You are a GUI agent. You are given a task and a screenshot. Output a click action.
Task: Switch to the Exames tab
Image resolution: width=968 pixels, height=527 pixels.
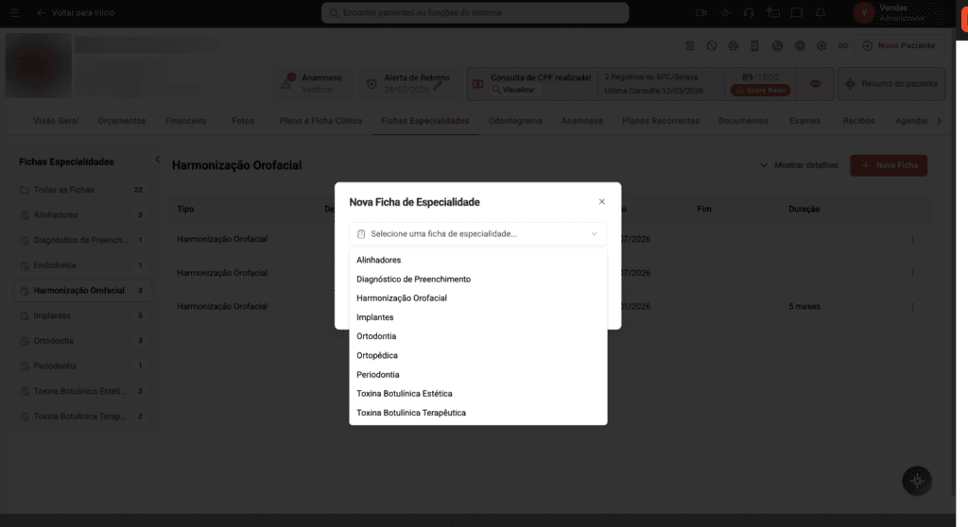(x=804, y=121)
